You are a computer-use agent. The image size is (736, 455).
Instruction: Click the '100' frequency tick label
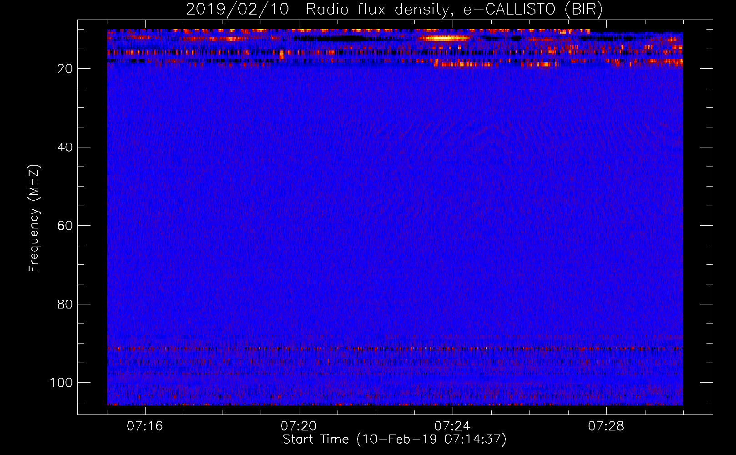point(61,383)
